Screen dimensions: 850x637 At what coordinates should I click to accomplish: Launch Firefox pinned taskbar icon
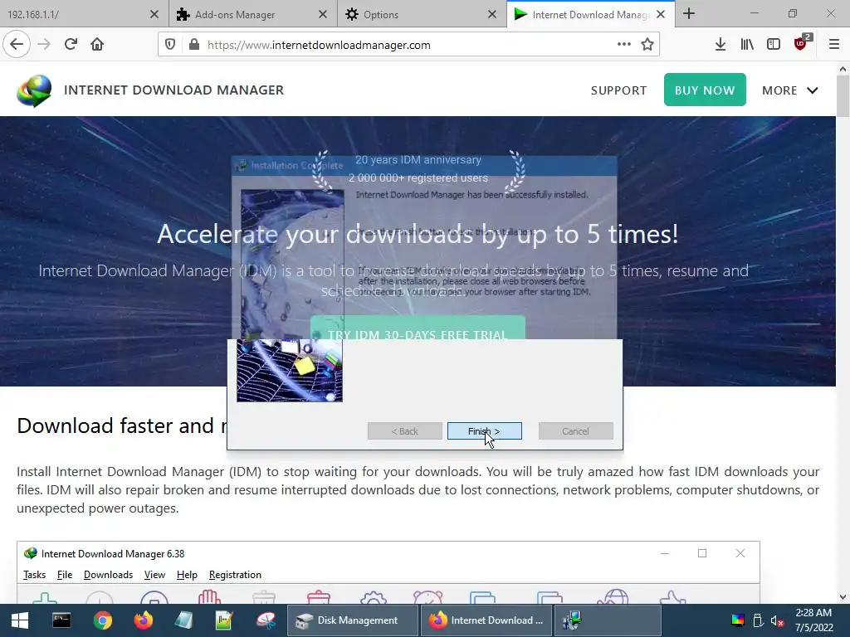(x=144, y=620)
